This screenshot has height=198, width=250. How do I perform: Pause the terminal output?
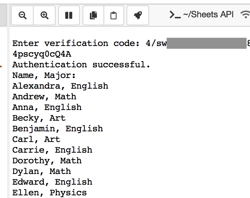(69, 15)
